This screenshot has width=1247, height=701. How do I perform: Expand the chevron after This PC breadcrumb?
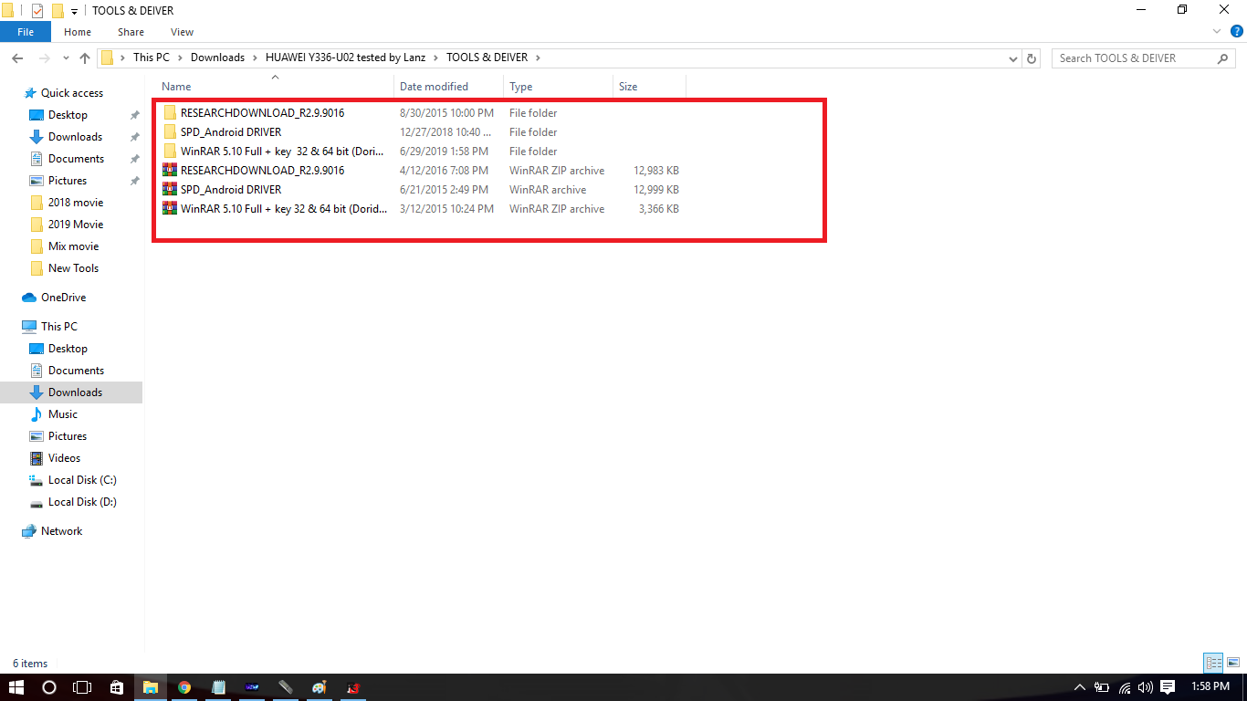pos(180,58)
